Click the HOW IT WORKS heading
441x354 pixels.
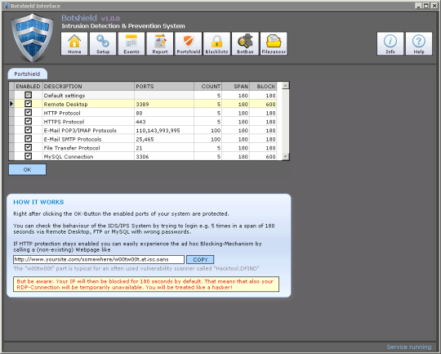pyautogui.click(x=38, y=202)
